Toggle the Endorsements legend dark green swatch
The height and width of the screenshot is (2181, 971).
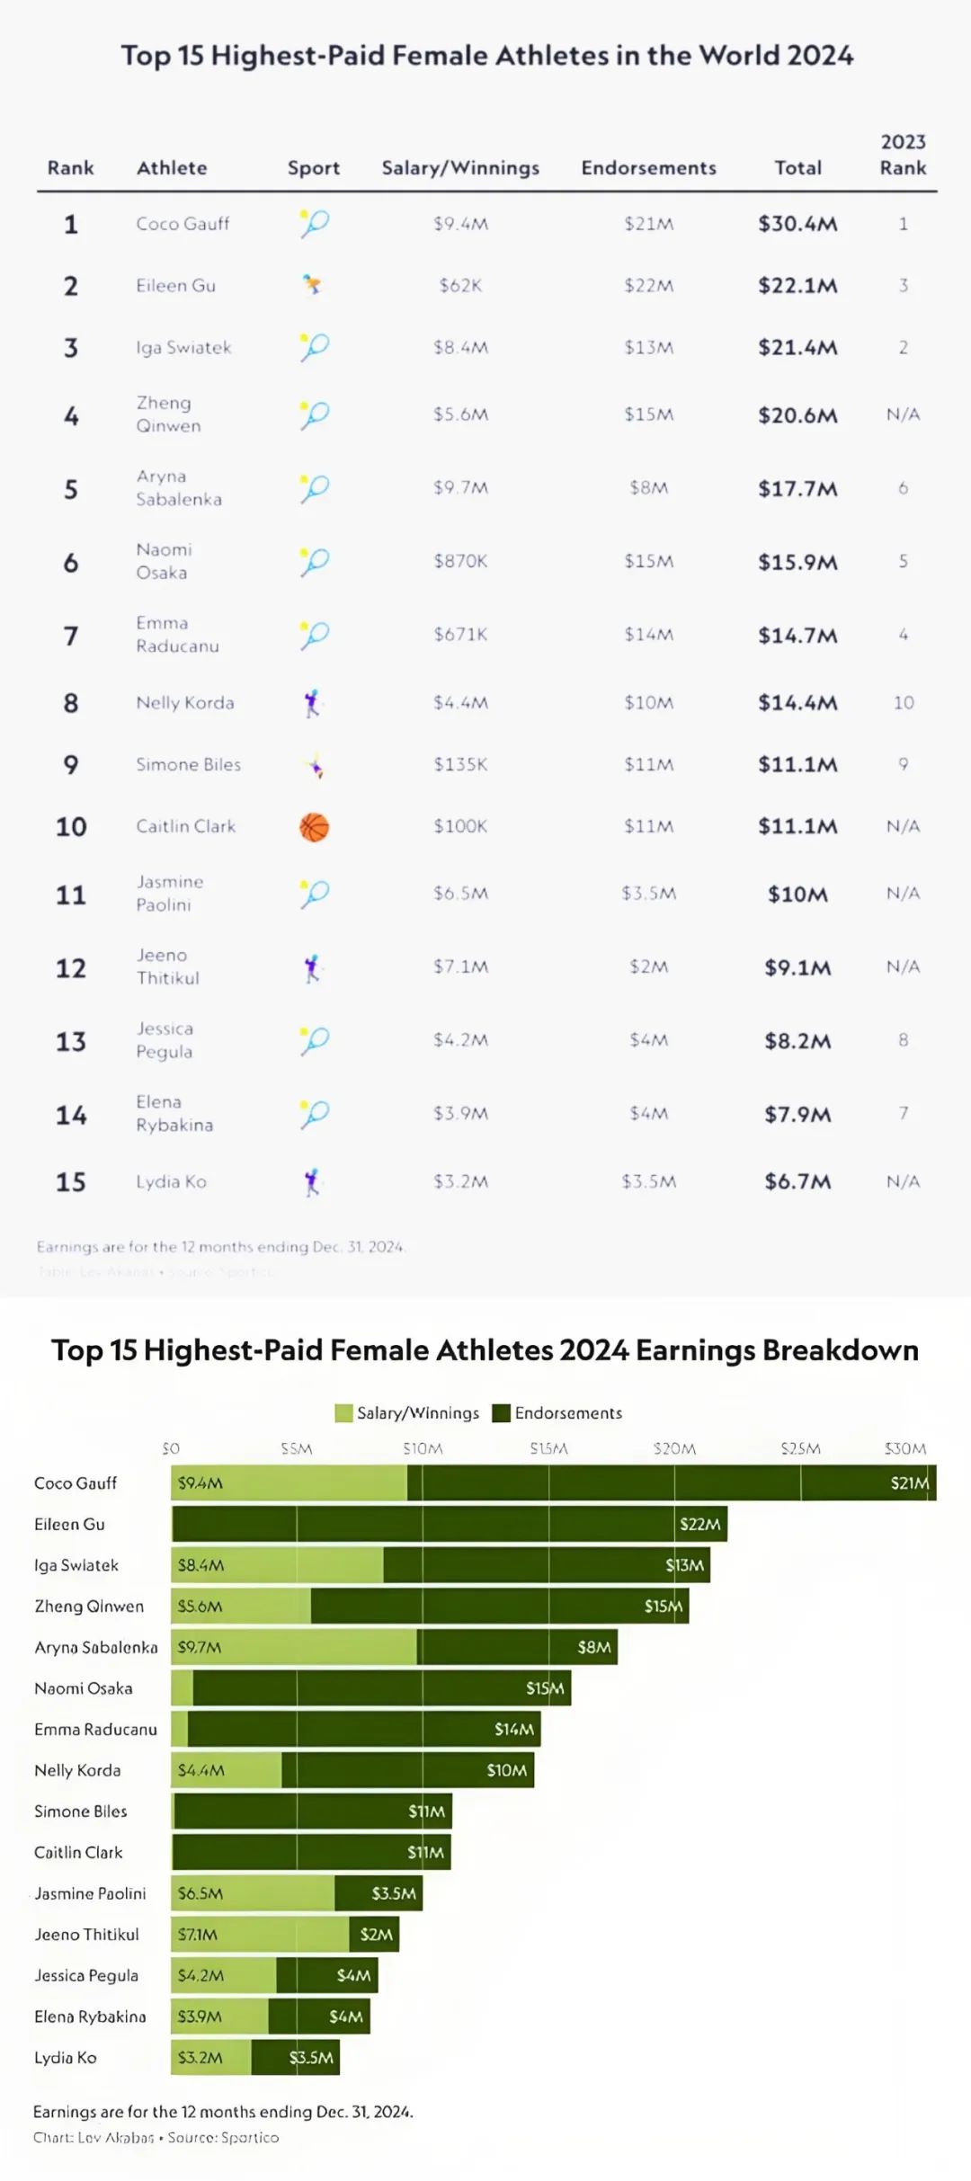click(501, 1412)
